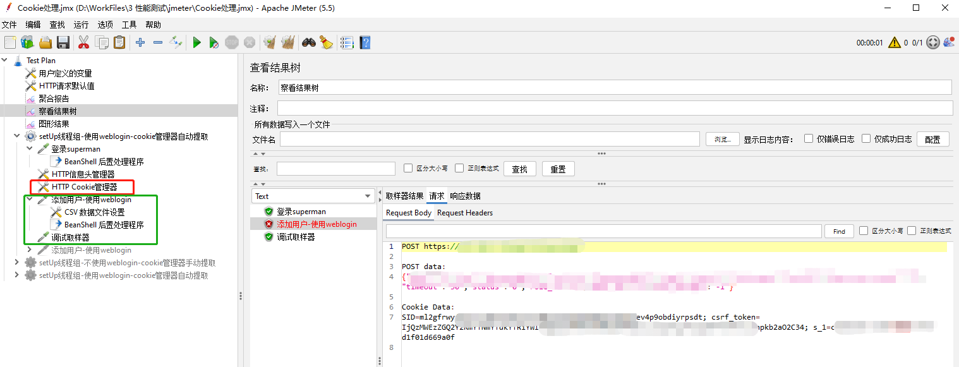The width and height of the screenshot is (959, 367).
Task: Select HTTP Cookie管理器 in the tree
Action: coord(84,187)
